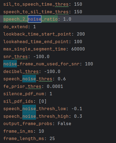
Task: Click the fe_prior_thres value 0.0001
Action: pos(55,87)
